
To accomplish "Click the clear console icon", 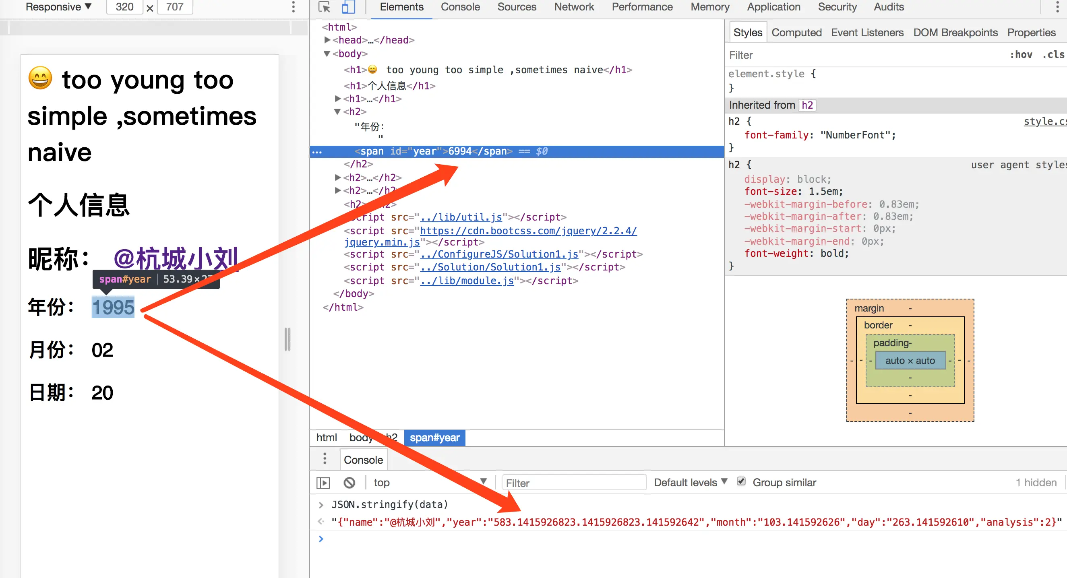I will [349, 482].
